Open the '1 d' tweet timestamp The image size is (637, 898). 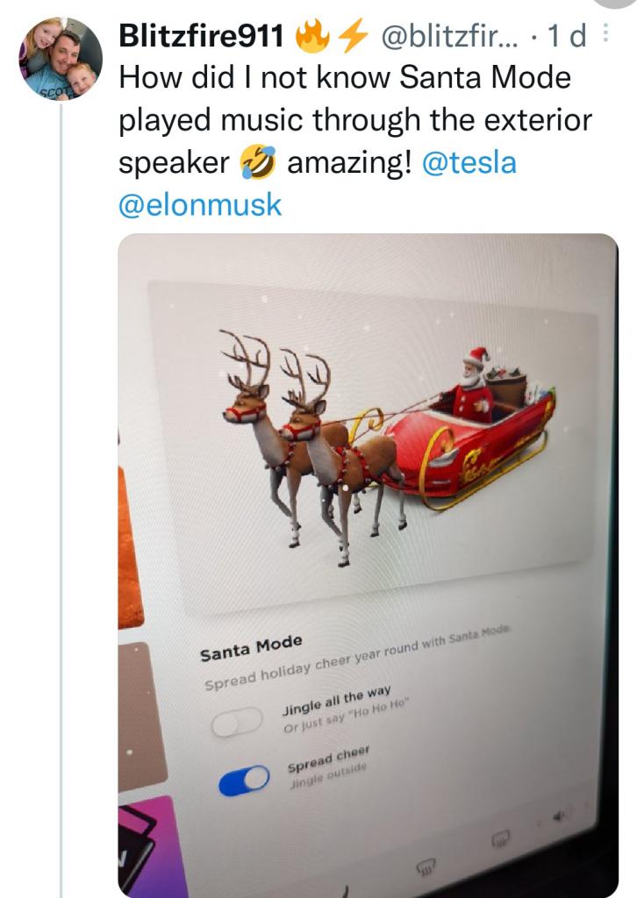tap(565, 36)
